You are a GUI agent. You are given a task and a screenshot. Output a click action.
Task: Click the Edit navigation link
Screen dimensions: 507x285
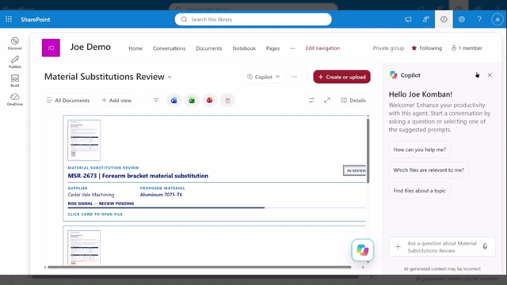coord(322,48)
